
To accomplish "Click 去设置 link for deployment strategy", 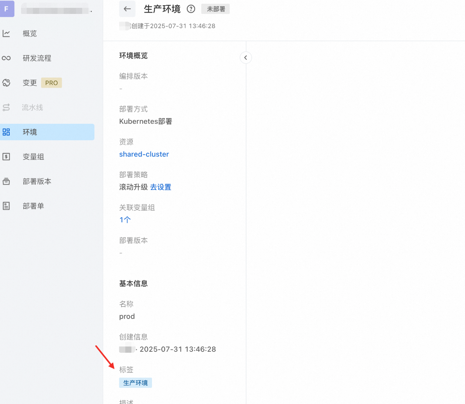I will [x=161, y=187].
